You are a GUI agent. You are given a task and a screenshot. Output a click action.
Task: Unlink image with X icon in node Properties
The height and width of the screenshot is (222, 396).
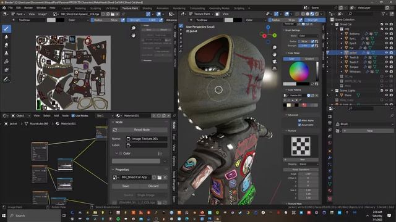tap(165, 178)
